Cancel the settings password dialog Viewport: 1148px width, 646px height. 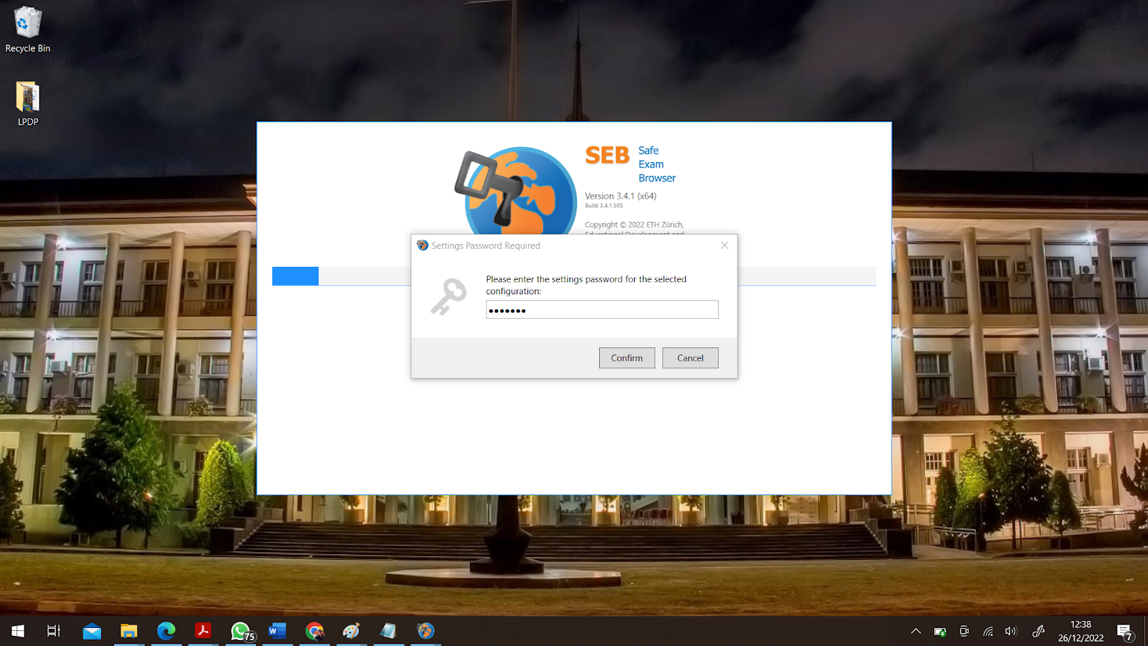(x=690, y=357)
